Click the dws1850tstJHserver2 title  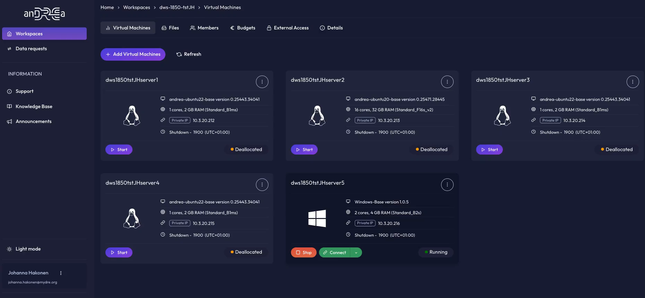318,80
